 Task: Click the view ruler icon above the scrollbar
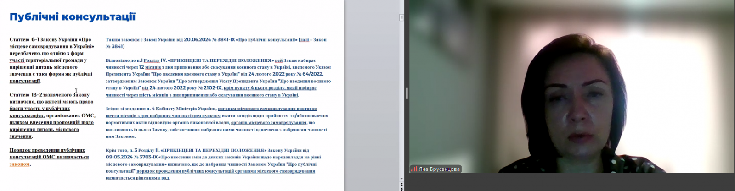point(401,18)
